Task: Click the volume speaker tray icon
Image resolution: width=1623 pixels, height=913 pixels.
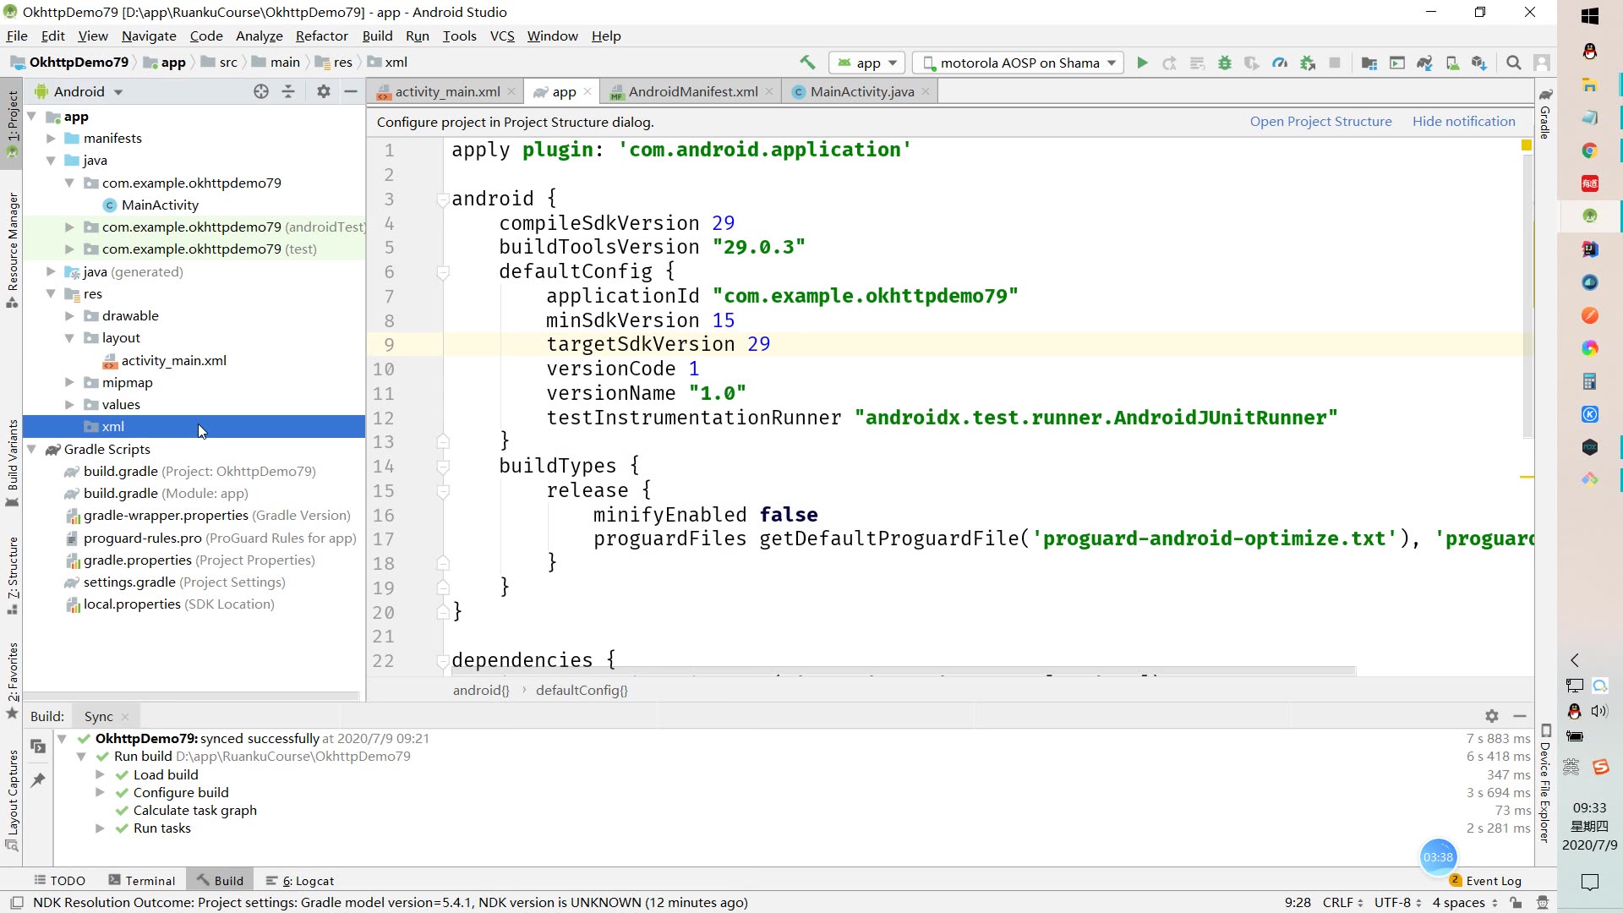Action: (x=1599, y=711)
